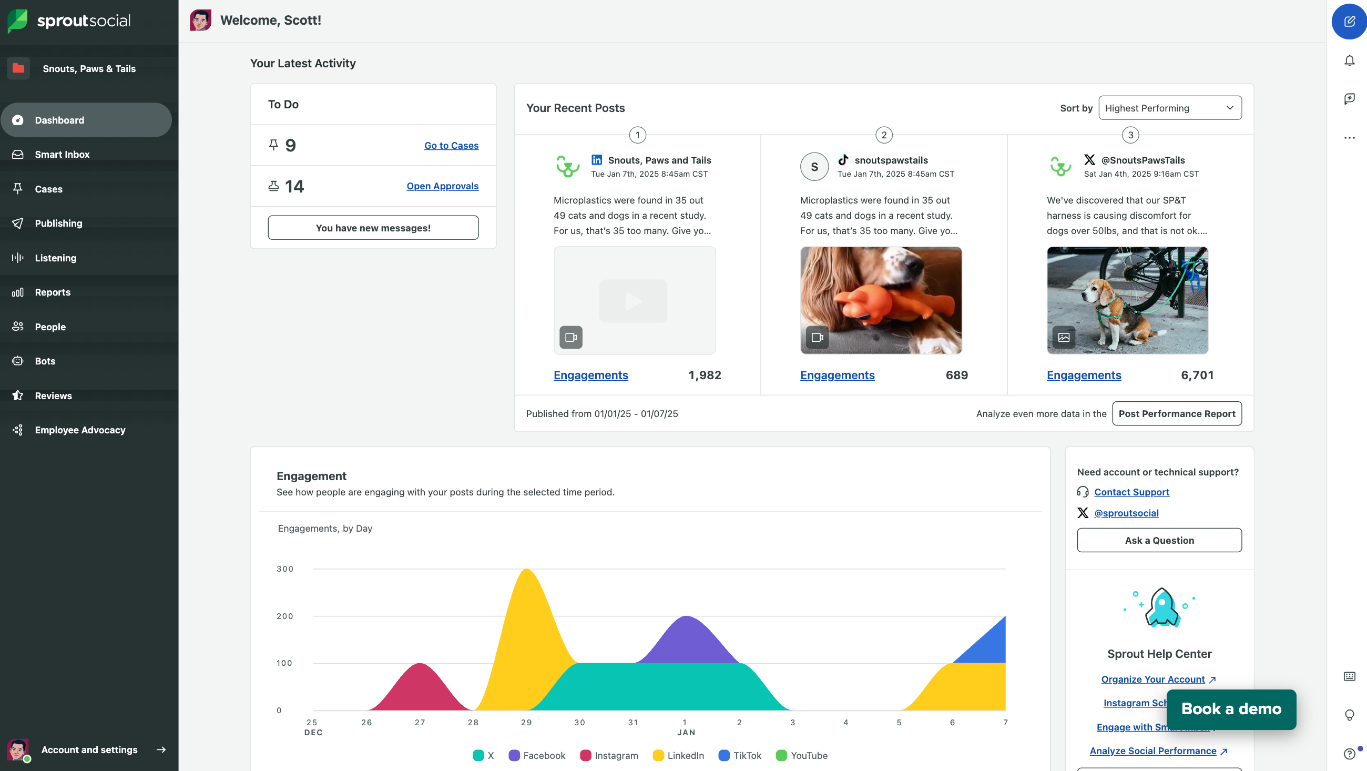1367x771 pixels.
Task: Click the blue Compose pencil icon
Action: point(1349,22)
